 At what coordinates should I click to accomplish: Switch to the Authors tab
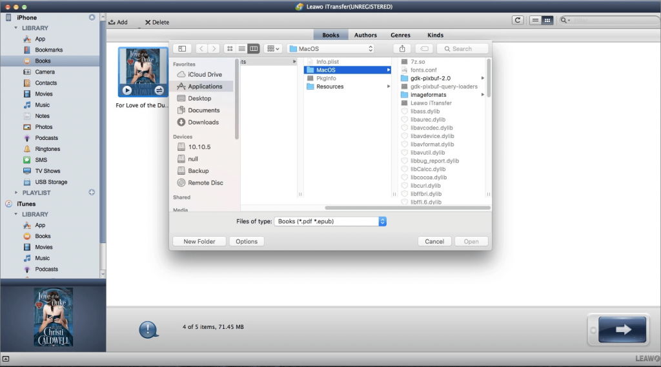(x=365, y=35)
